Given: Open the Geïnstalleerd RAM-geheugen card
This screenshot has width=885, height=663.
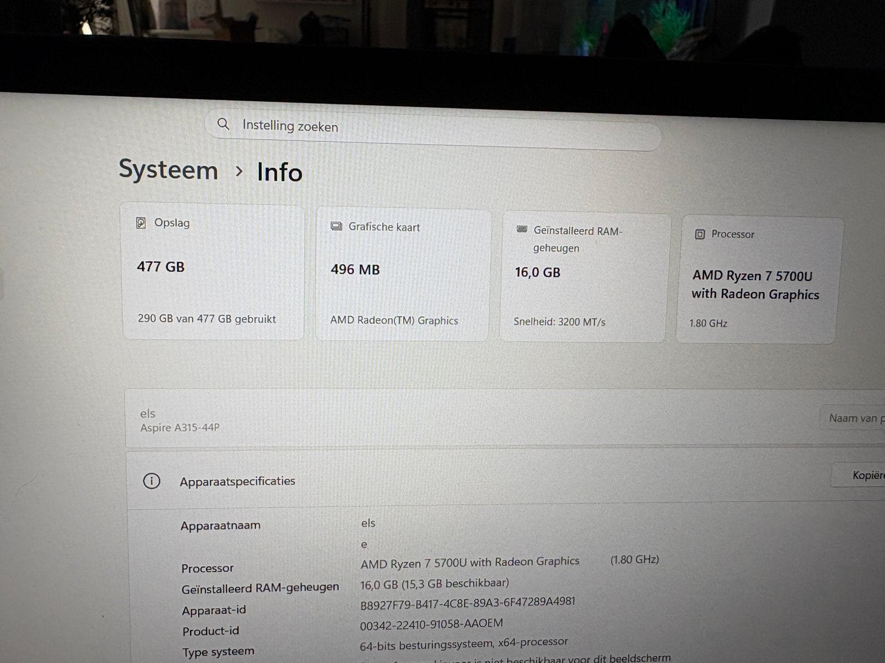Looking at the screenshot, I should pyautogui.click(x=585, y=278).
